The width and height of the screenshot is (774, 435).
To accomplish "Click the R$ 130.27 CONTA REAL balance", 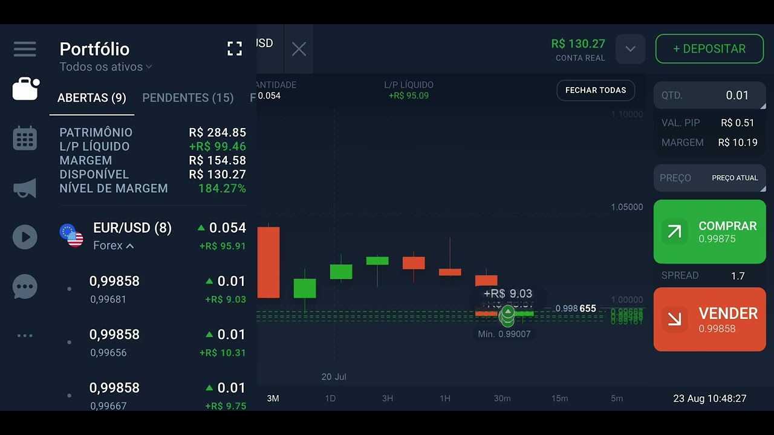I will (x=578, y=50).
